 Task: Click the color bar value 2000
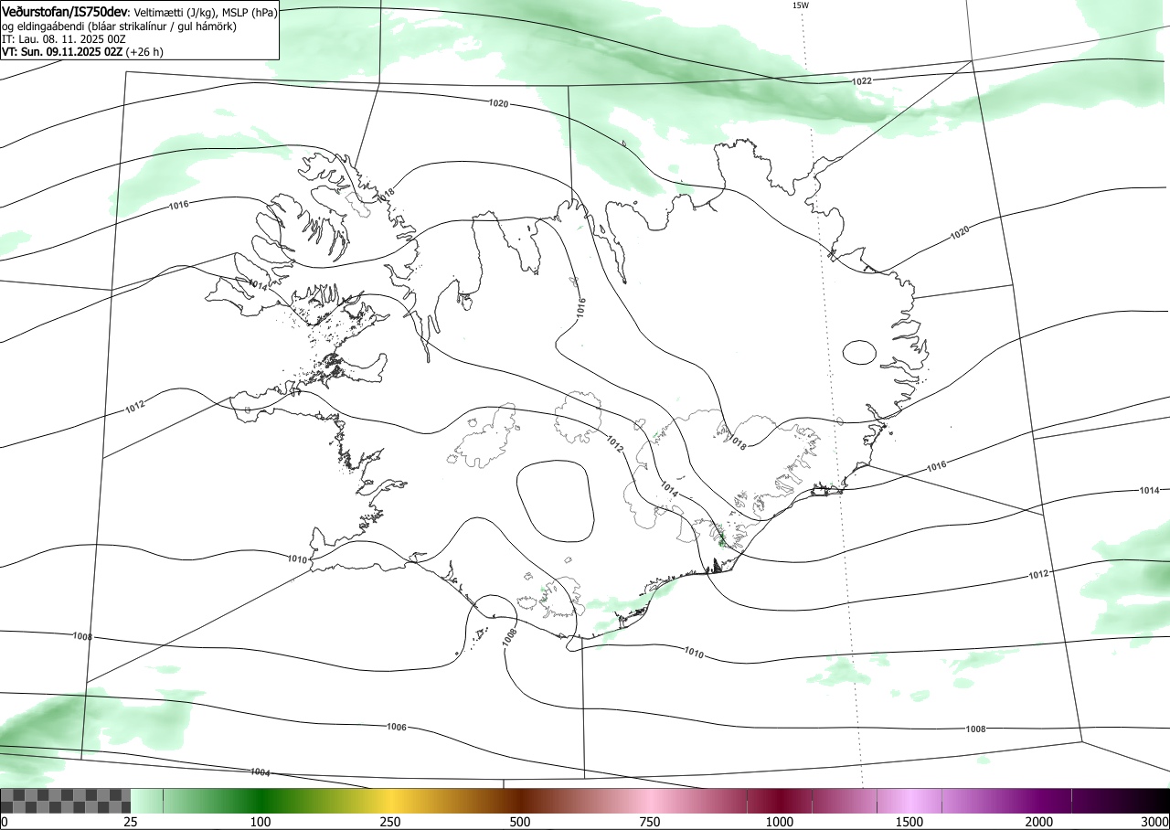(x=1039, y=822)
